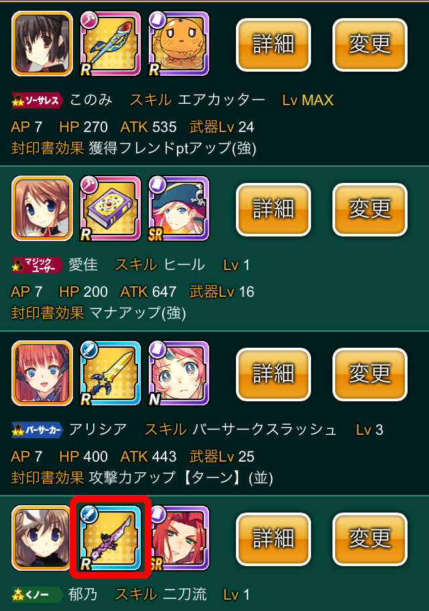Tap アリシア's character portrait
This screenshot has height=611, width=429.
pyautogui.click(x=42, y=373)
